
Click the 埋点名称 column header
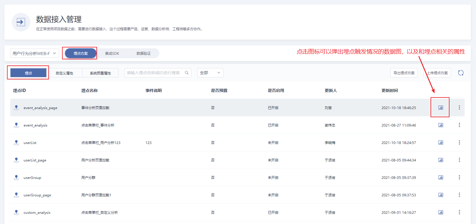coord(89,90)
